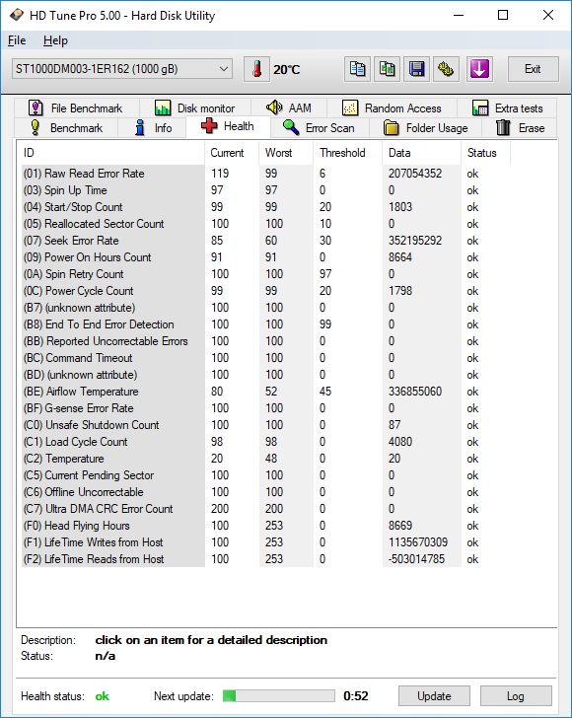Switch to the Disk monitor tab
This screenshot has width=572, height=718.
click(x=194, y=108)
